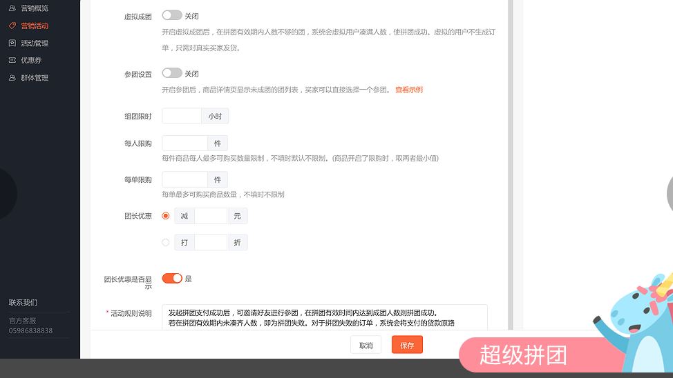Click the 活动管理 sidebar icon
Screen dimensions: 673x378
point(12,43)
